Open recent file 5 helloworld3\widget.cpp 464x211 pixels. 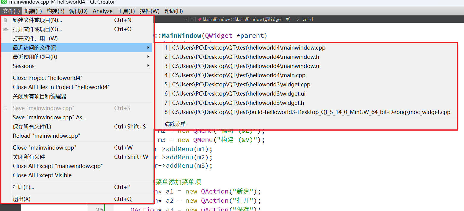[306, 84]
